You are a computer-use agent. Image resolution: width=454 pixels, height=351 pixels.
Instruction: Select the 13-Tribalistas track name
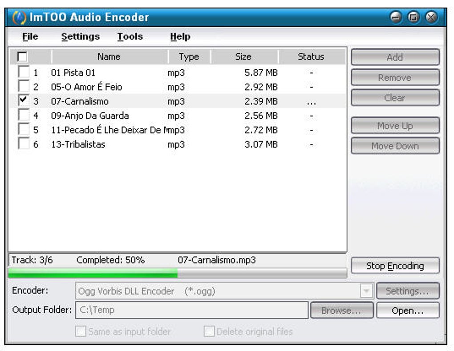tap(78, 144)
